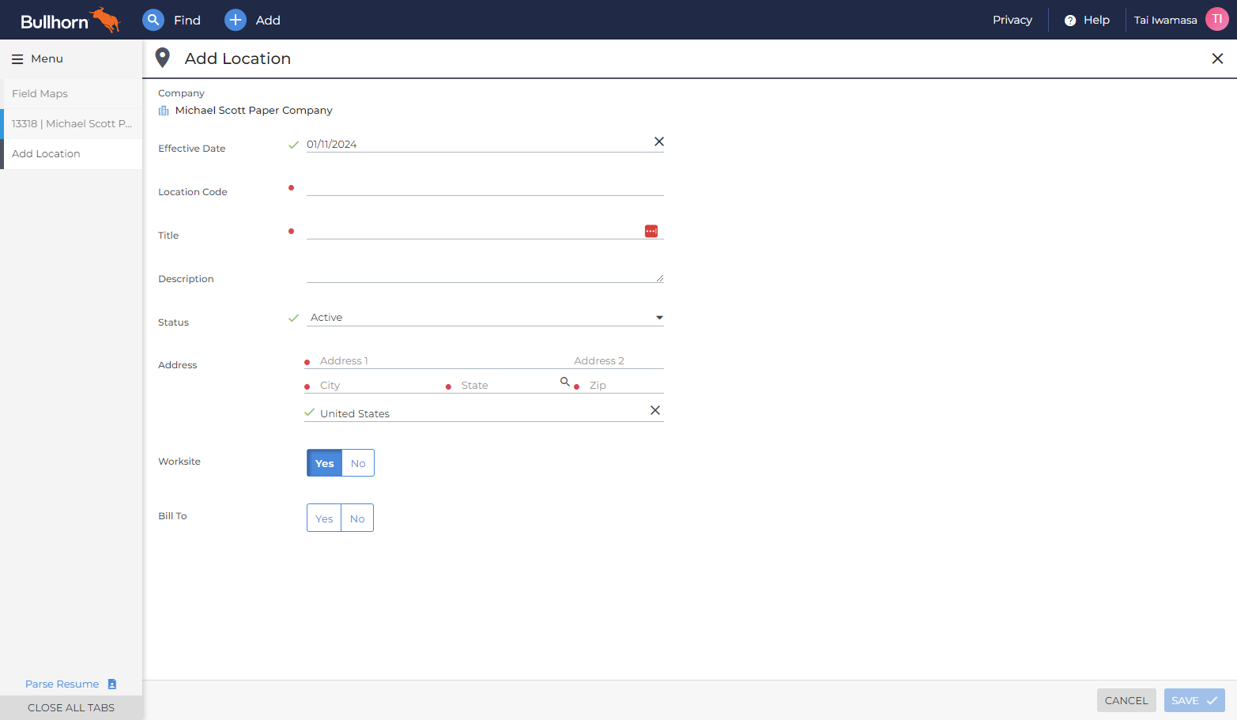Viewport: 1237px width, 720px height.
Task: Click the SAVE button
Action: [x=1194, y=700]
